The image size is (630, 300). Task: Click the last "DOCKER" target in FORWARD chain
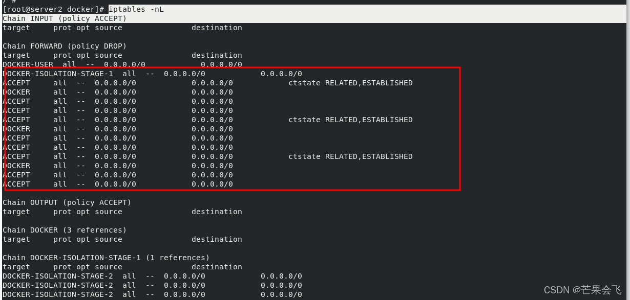point(16,166)
